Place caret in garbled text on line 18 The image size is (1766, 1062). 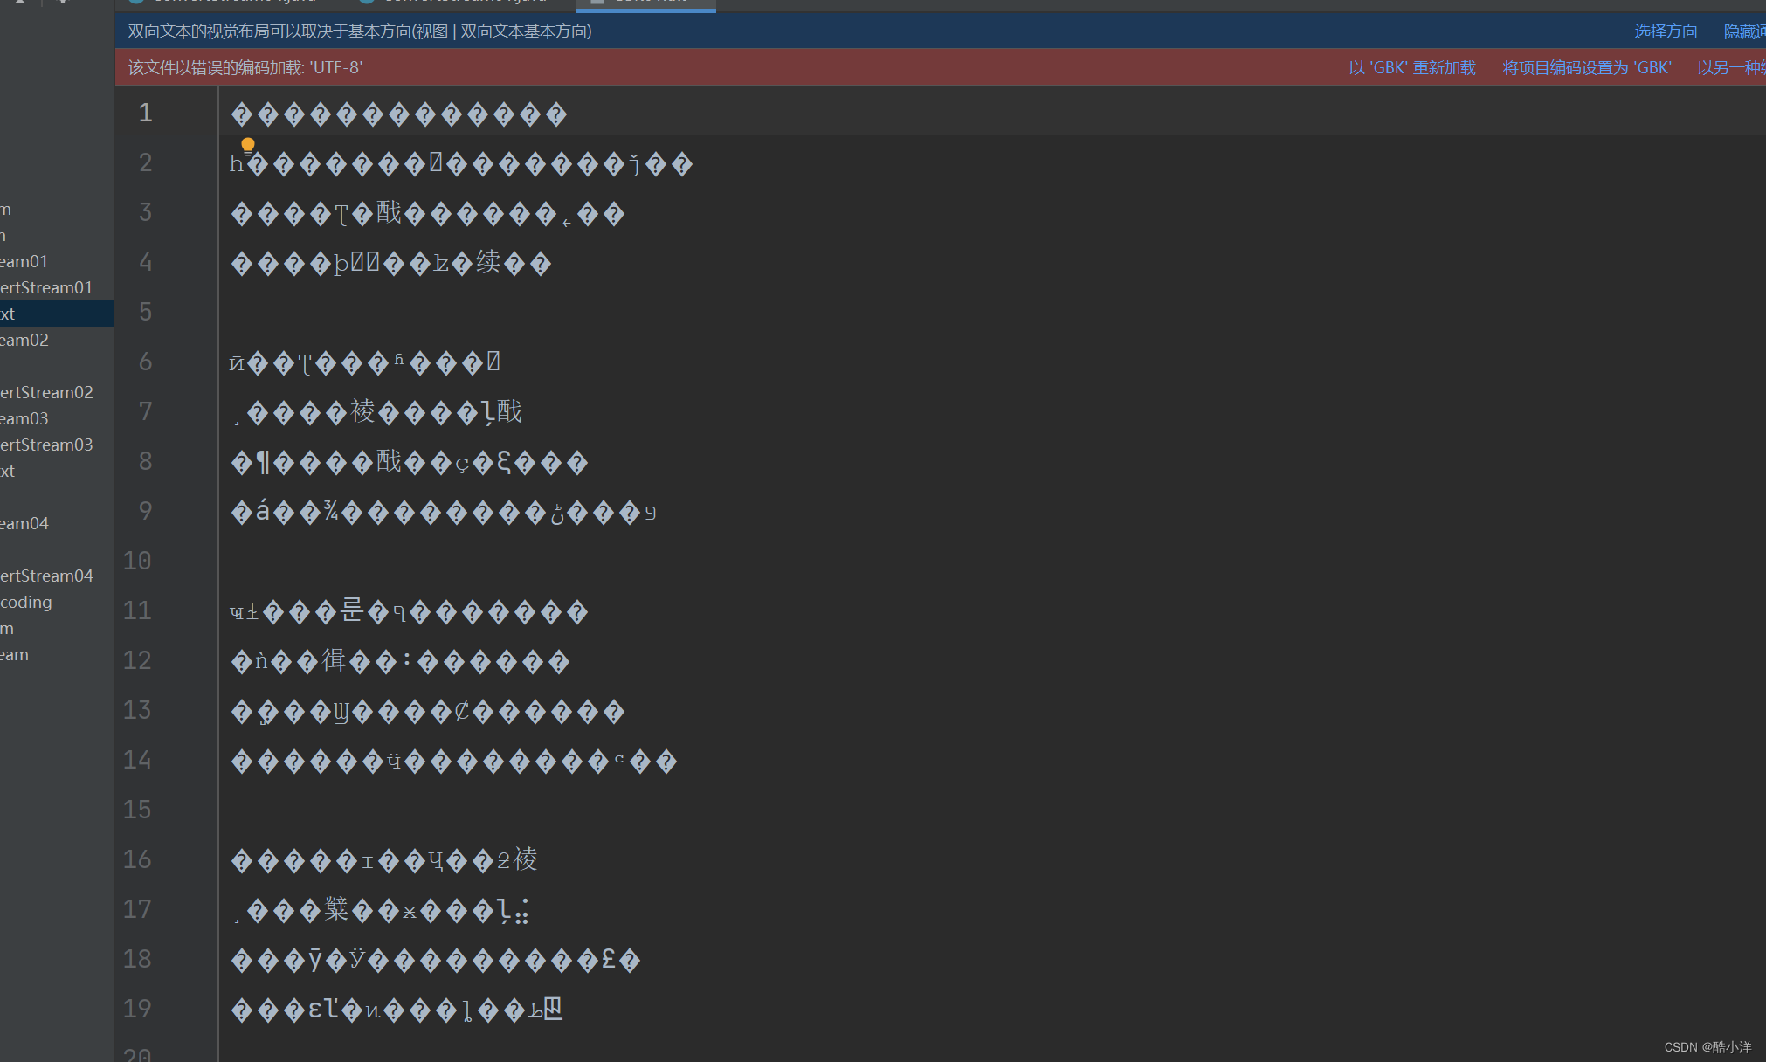point(435,960)
